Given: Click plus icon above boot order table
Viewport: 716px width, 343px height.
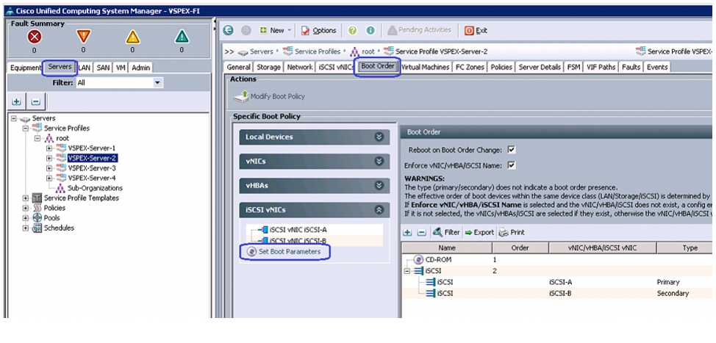Looking at the screenshot, I should (x=408, y=233).
